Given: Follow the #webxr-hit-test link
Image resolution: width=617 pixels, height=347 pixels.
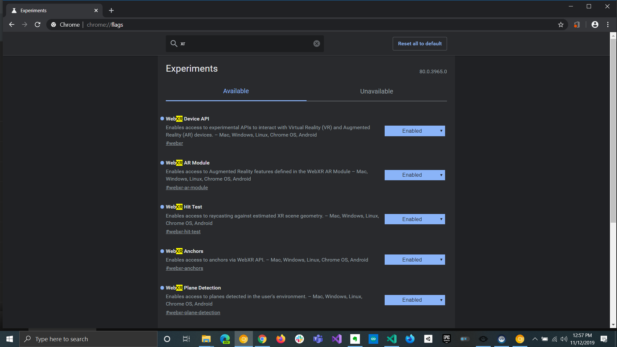Looking at the screenshot, I should tap(183, 232).
